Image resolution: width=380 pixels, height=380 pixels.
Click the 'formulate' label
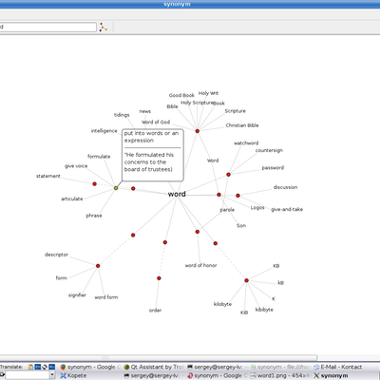(x=99, y=157)
